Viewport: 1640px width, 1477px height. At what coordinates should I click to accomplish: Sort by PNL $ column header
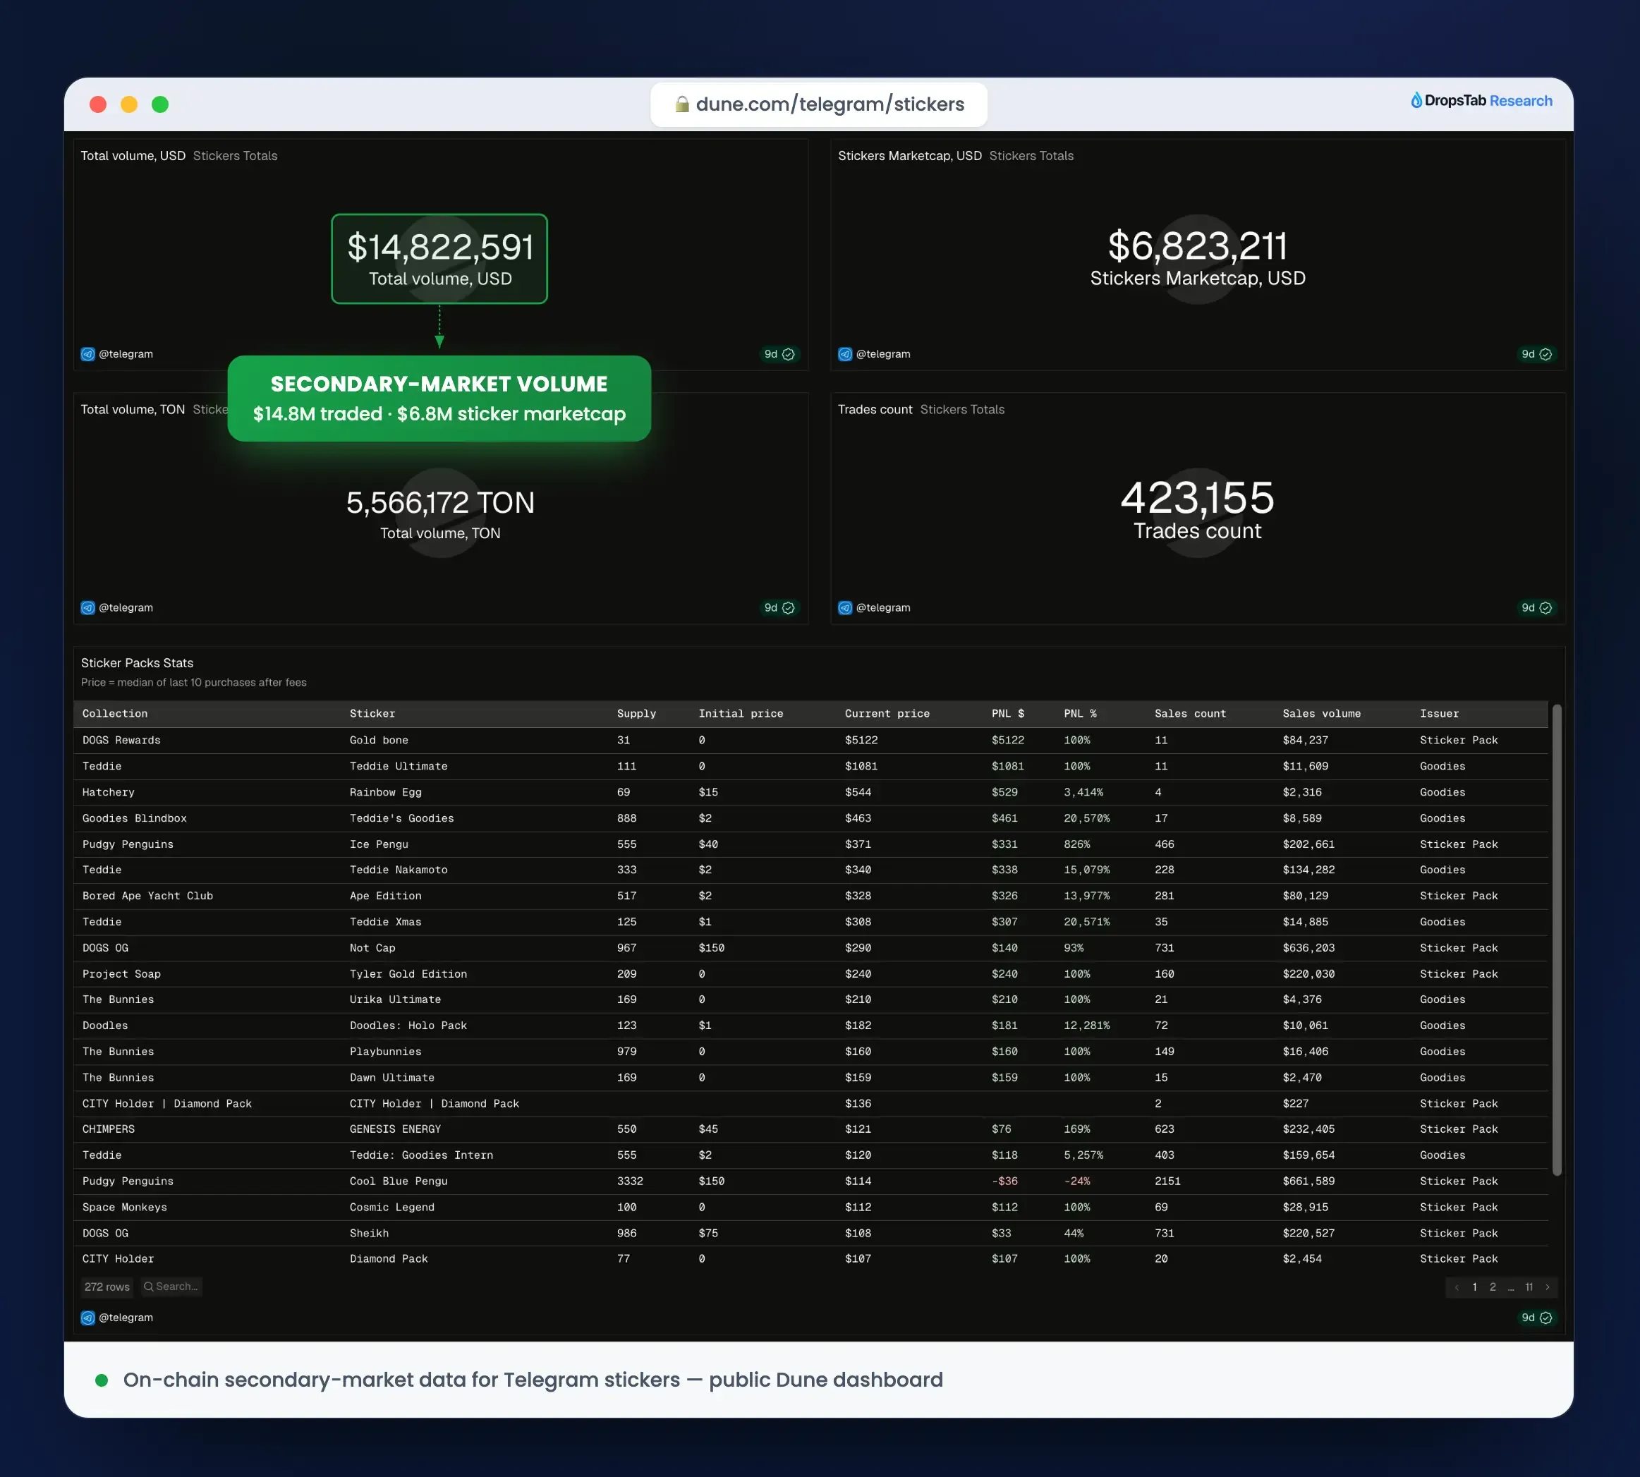tap(1008, 713)
